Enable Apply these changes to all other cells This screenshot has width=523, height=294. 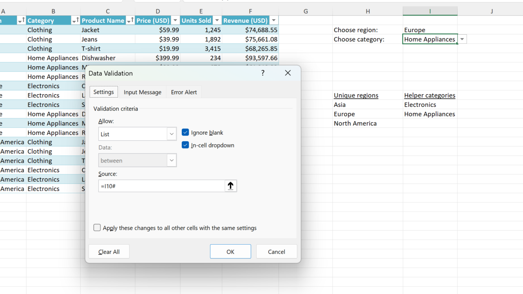click(x=97, y=228)
